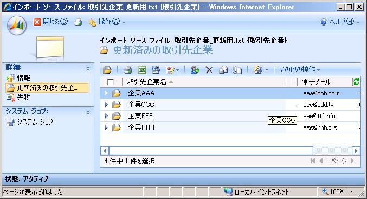The width and height of the screenshot is (367, 199).
Task: Click the email aaa@bbb.com
Action: (x=321, y=93)
